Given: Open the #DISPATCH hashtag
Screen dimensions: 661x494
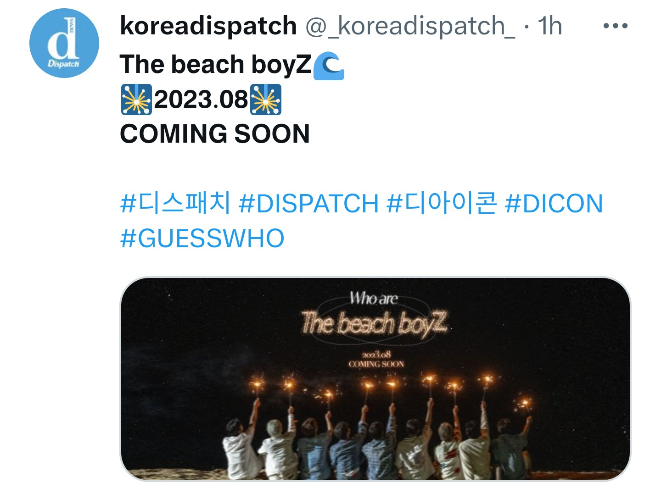Looking at the screenshot, I should click(x=308, y=204).
